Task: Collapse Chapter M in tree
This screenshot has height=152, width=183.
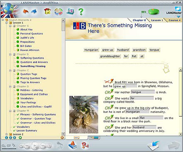Action: click(10, 111)
